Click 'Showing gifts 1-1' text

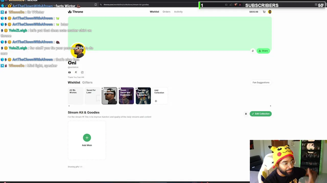[75, 167]
